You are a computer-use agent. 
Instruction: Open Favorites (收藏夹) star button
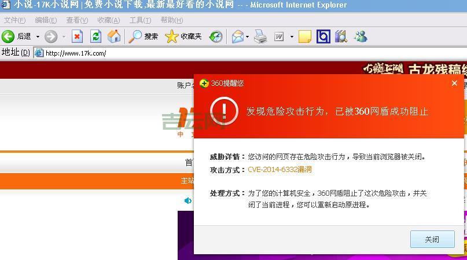[x=183, y=36]
